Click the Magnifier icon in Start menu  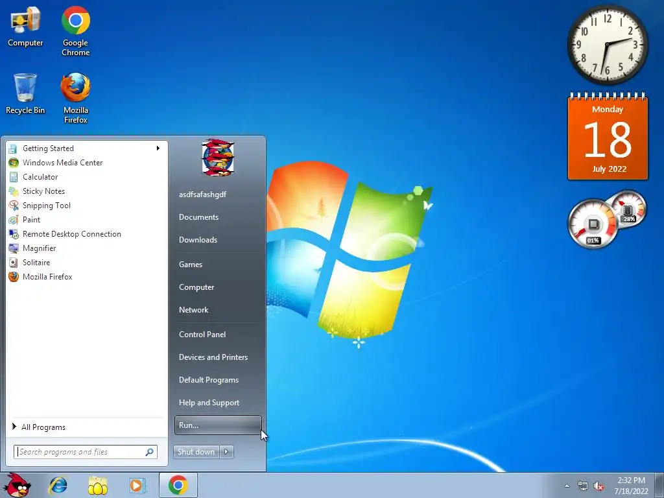[14, 248]
